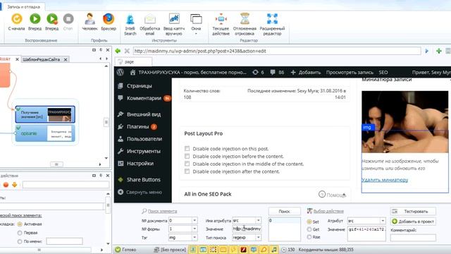
Task: Expand the Тэг dropdown showing img
Action: (194, 238)
